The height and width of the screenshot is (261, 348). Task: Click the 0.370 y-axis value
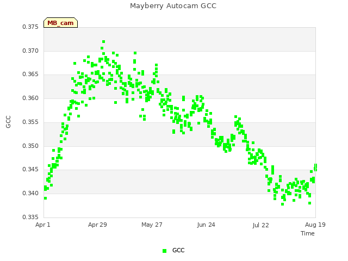point(30,51)
